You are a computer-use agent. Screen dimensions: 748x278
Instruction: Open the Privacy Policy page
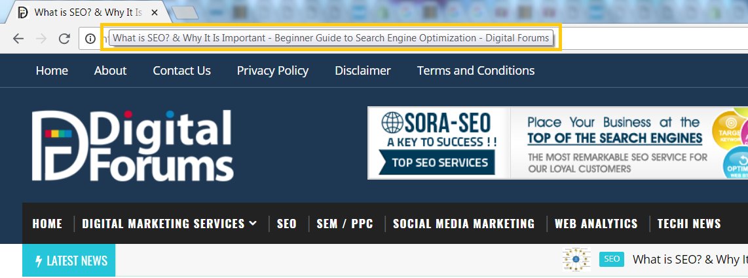pos(273,71)
